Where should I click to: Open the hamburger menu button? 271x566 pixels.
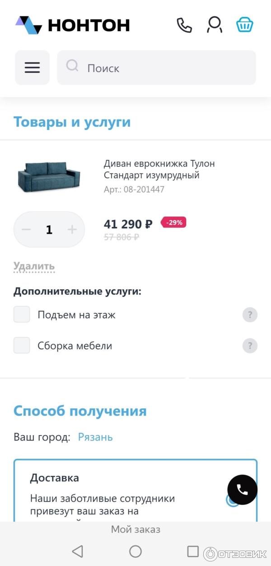pyautogui.click(x=32, y=67)
